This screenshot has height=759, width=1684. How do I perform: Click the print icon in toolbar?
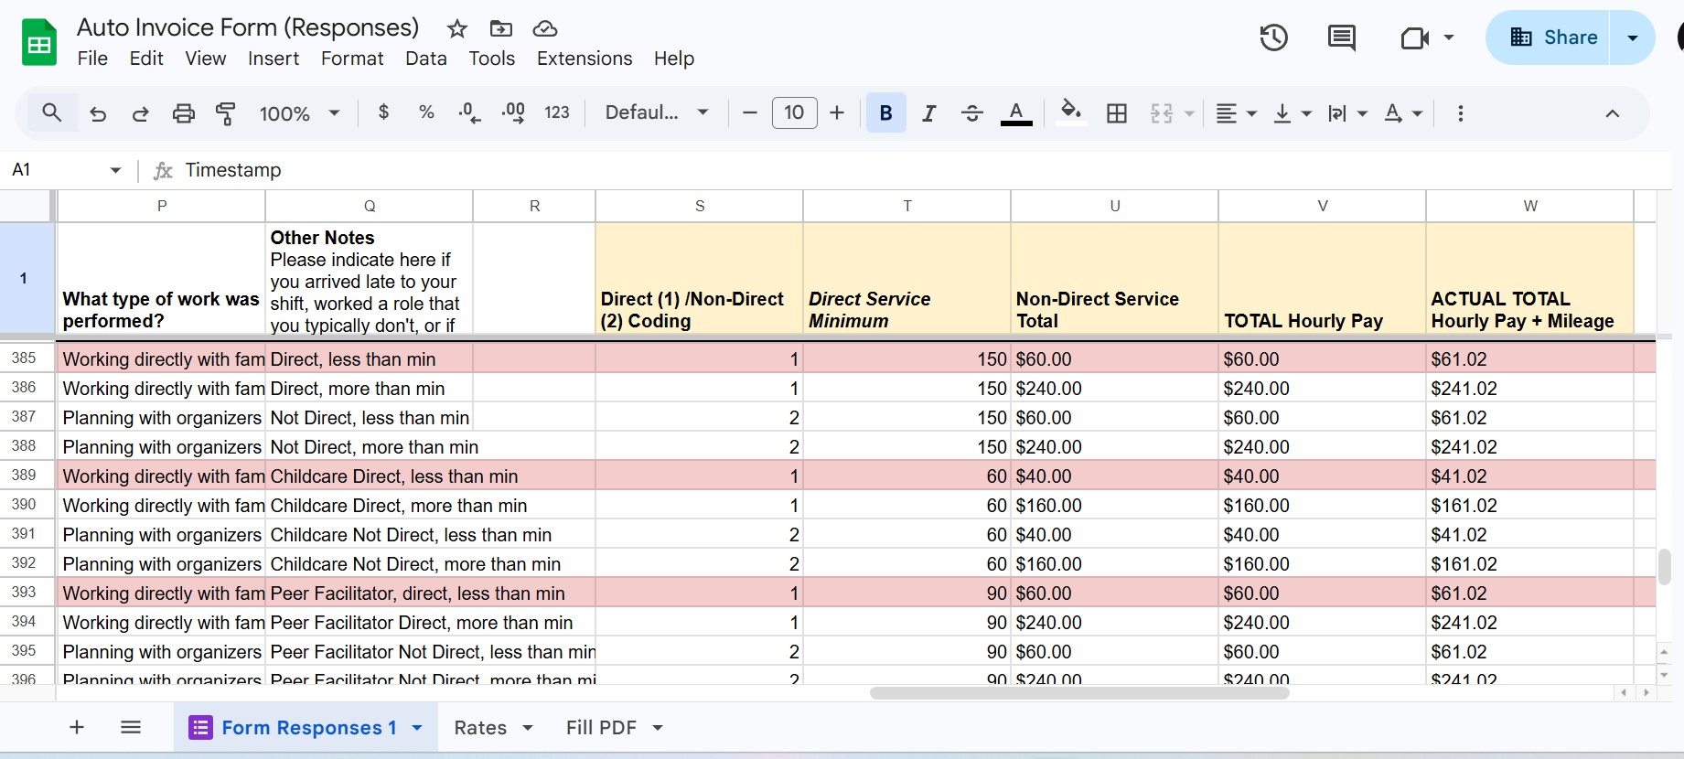(184, 113)
